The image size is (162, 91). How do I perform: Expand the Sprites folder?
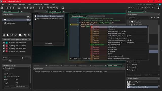pyautogui.click(x=128, y=70)
